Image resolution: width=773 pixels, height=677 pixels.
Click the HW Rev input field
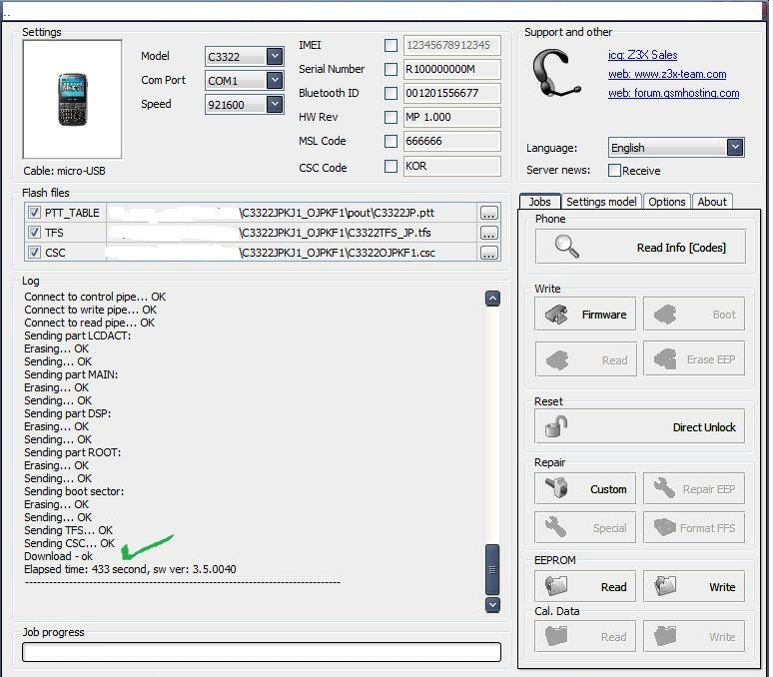452,117
